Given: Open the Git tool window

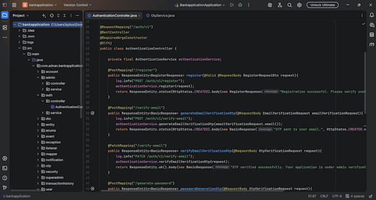Looking at the screenshot, I should [4, 187].
